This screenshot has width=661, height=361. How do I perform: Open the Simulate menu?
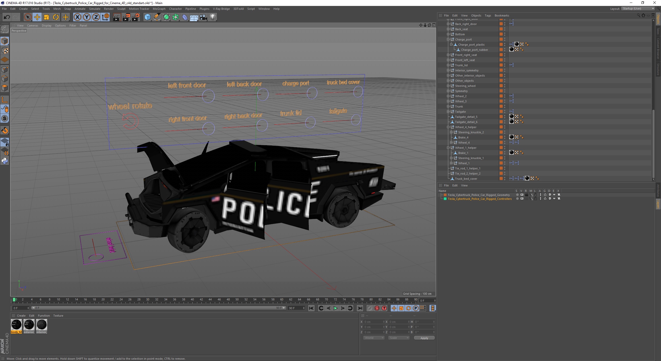click(95, 9)
